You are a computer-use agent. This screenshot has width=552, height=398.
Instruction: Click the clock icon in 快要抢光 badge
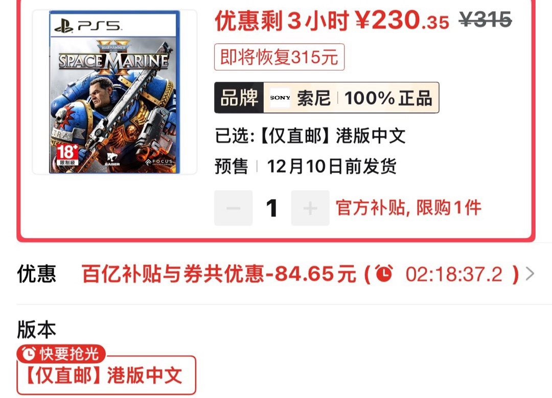(x=29, y=354)
